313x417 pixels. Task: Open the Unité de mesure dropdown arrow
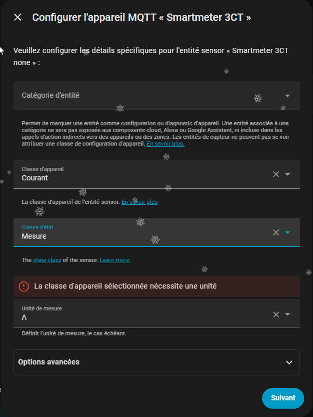point(288,314)
